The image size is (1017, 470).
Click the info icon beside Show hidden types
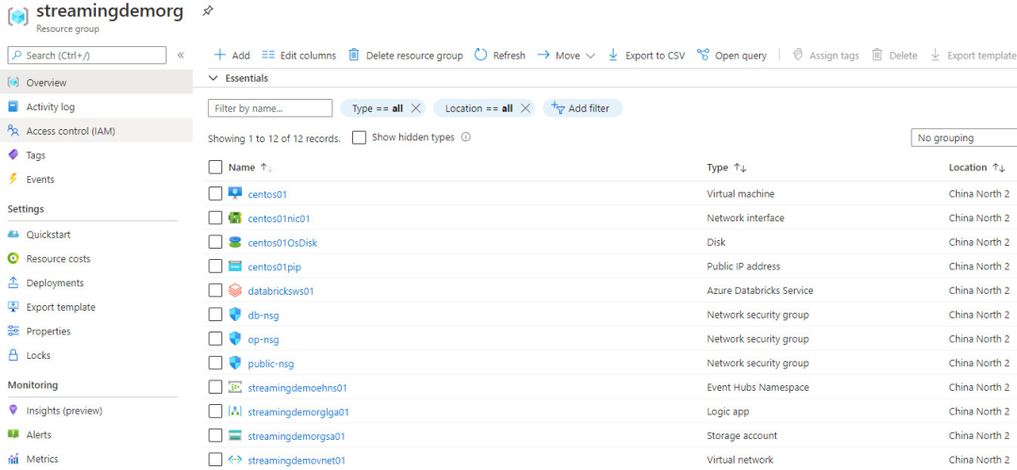click(x=466, y=138)
